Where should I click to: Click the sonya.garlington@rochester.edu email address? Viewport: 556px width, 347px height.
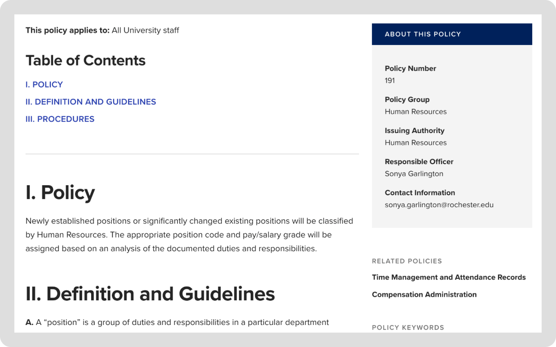pos(439,205)
